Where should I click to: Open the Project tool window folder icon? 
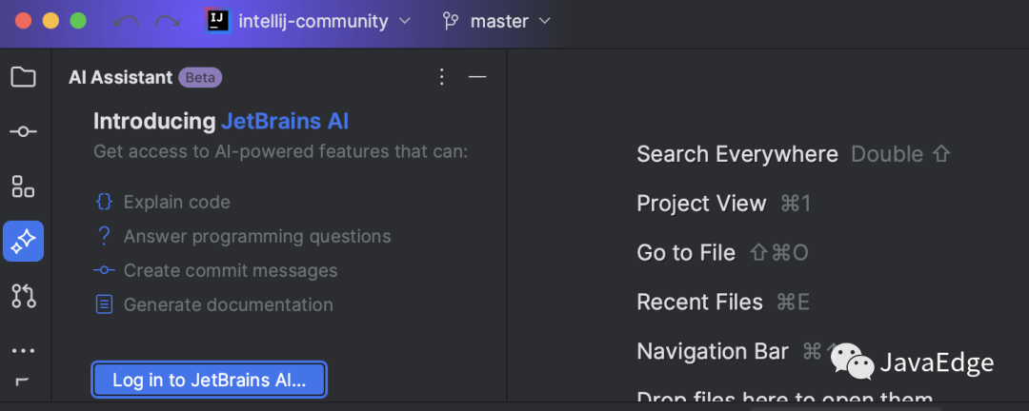(24, 77)
